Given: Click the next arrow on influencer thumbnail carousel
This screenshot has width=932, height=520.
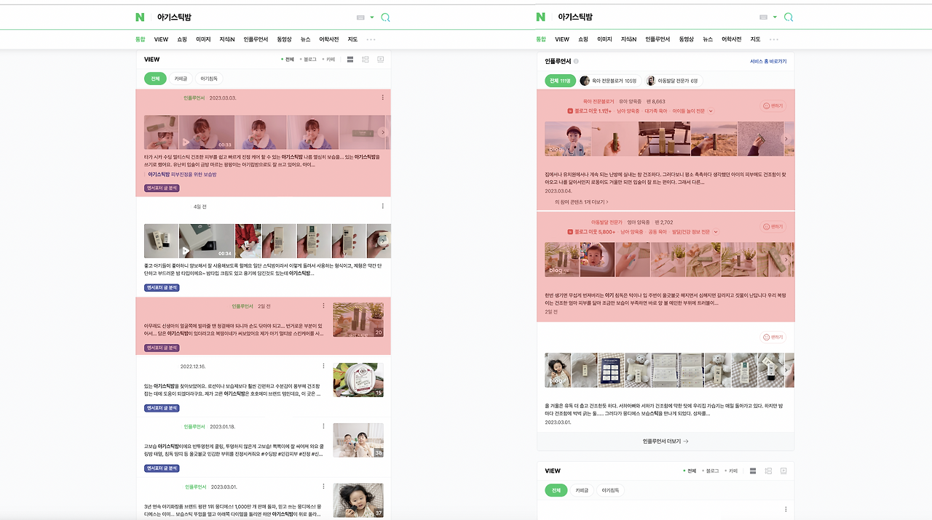Looking at the screenshot, I should click(785, 138).
